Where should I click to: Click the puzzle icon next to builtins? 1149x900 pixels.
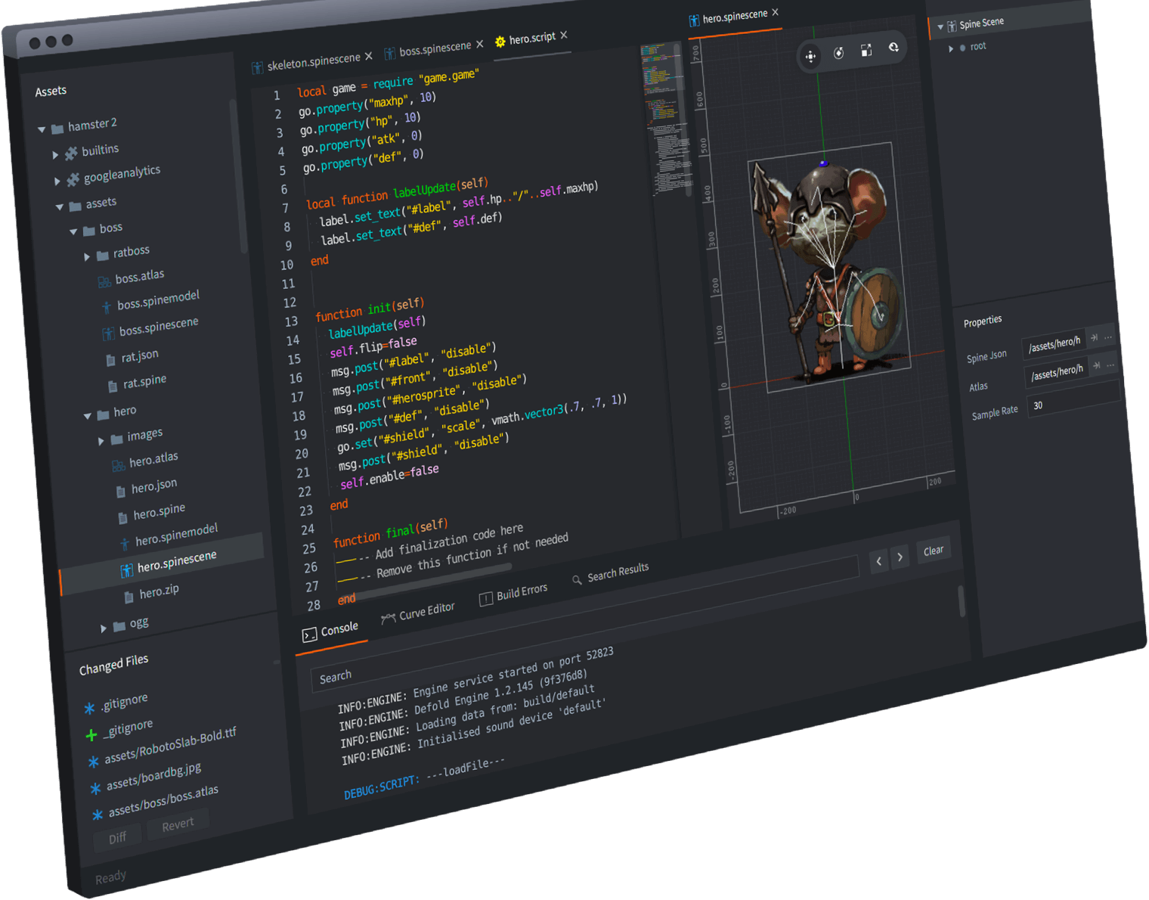(x=71, y=154)
